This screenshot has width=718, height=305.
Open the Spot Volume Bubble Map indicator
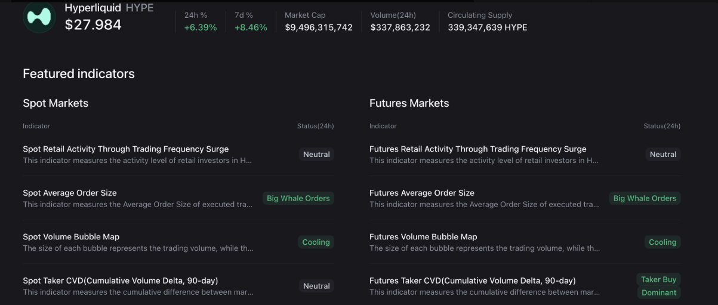click(71, 237)
